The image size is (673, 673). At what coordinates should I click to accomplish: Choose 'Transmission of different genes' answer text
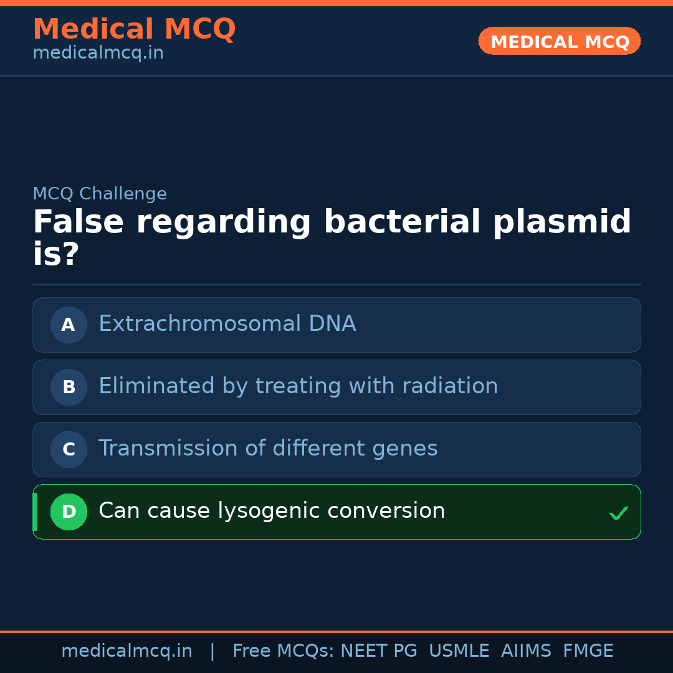[268, 449]
